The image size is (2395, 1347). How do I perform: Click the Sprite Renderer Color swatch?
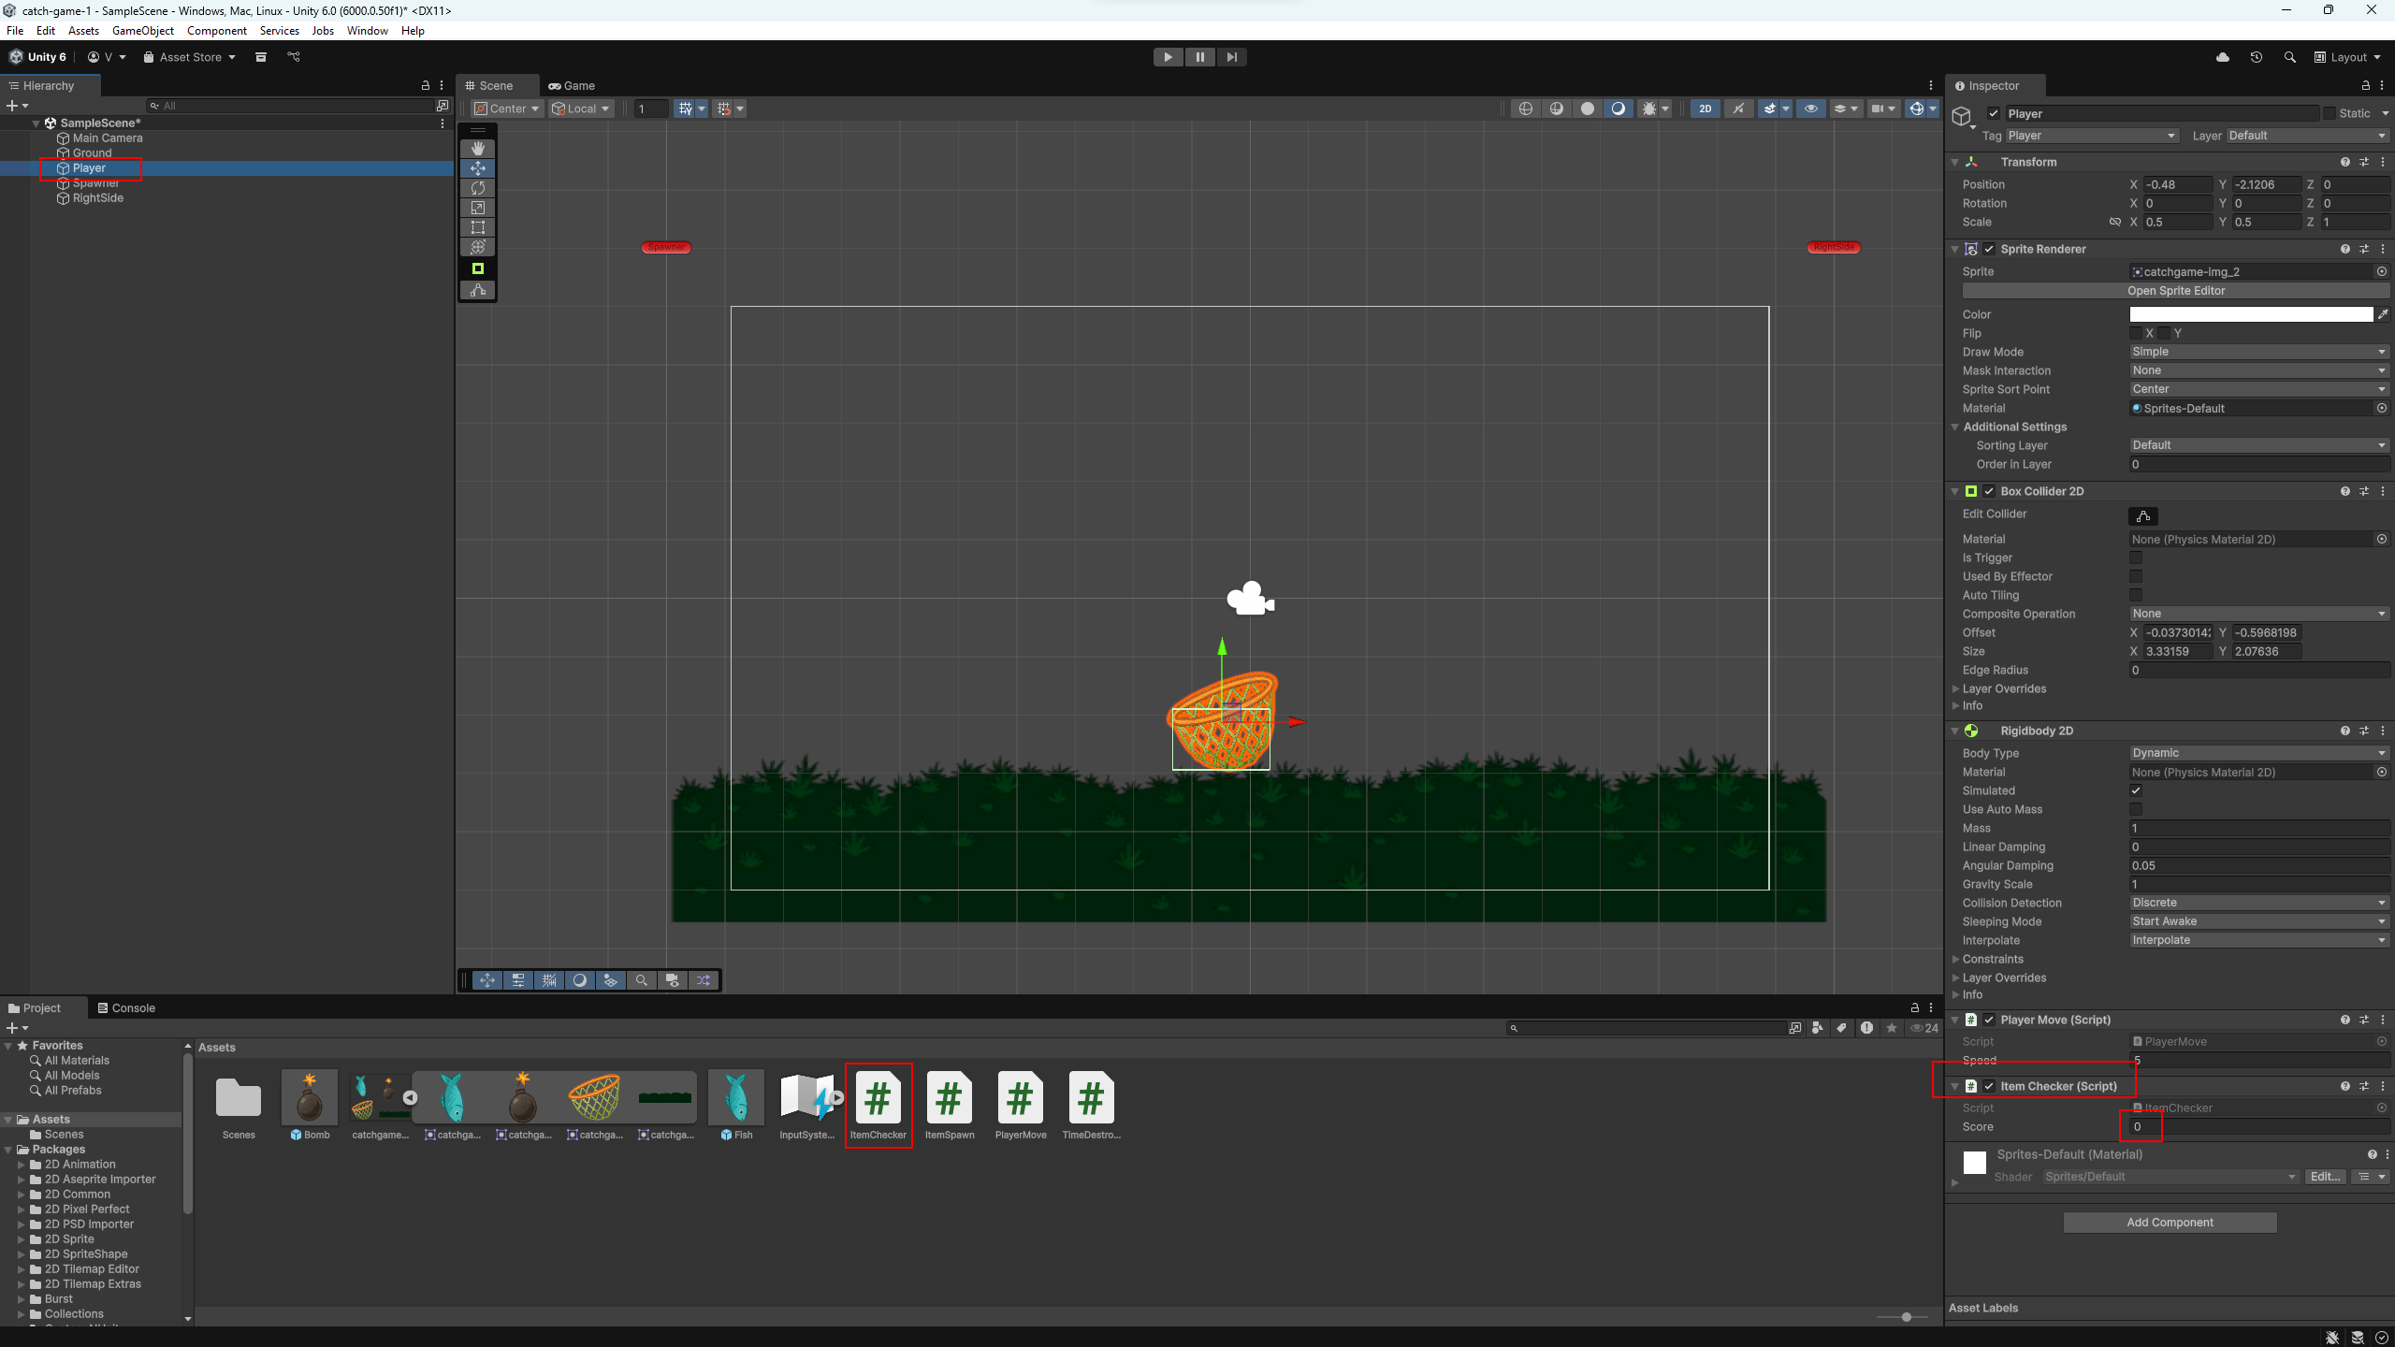coord(2250,314)
